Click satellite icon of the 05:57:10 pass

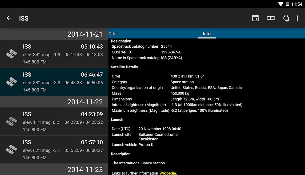(x=11, y=150)
